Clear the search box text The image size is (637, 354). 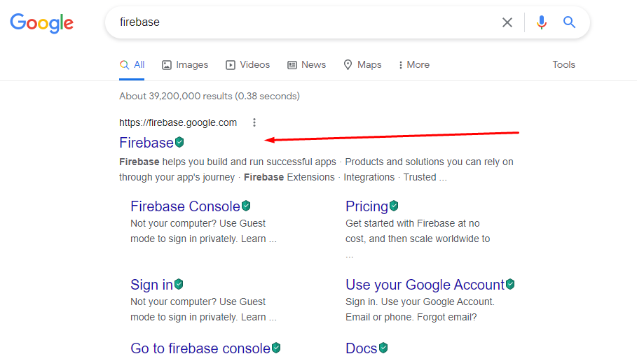tap(507, 22)
